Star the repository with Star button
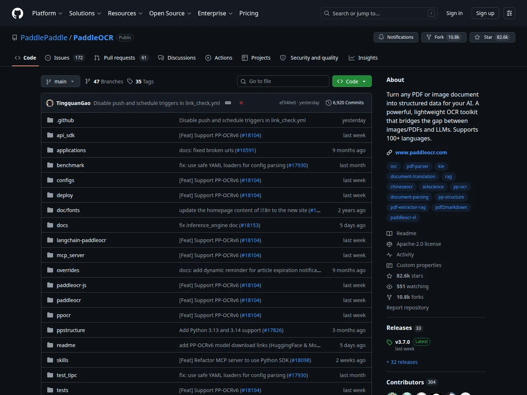Image resolution: width=527 pixels, height=395 pixels. (x=492, y=37)
